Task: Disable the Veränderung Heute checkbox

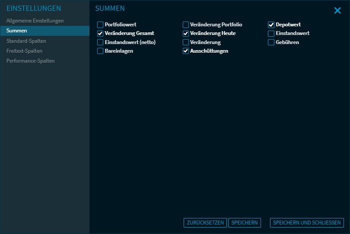Action: [186, 33]
